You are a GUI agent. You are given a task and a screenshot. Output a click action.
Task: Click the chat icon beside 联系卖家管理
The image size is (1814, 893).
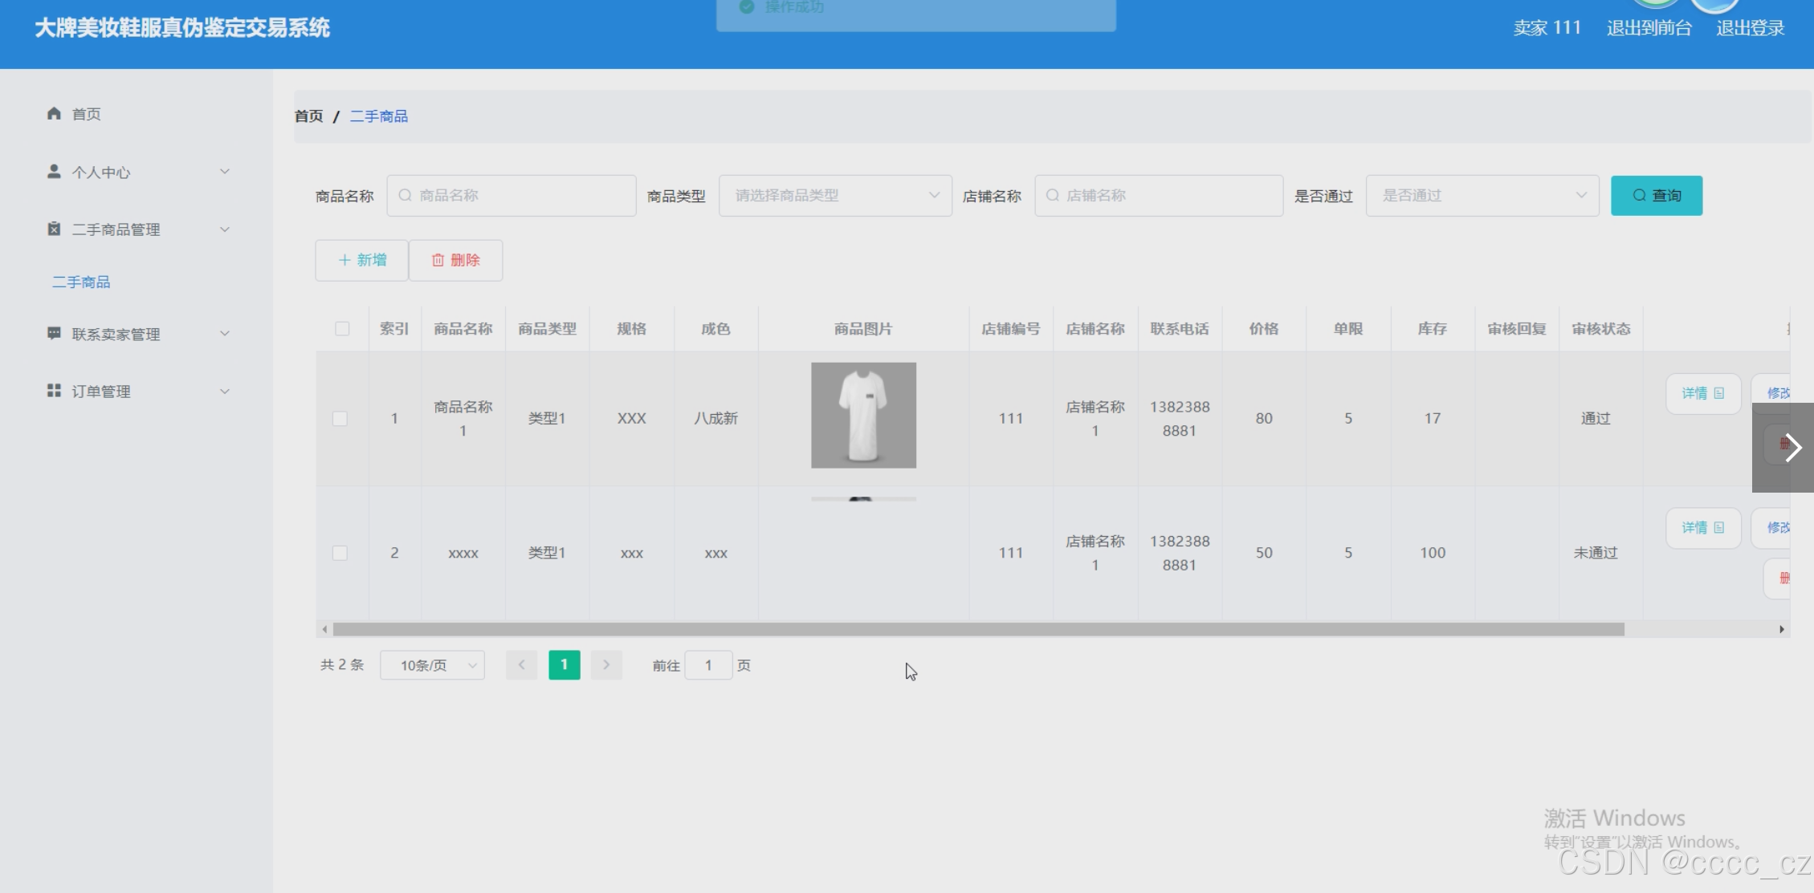pos(54,334)
